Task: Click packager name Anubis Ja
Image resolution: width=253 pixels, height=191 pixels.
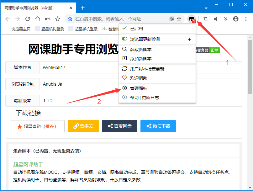Action: pyautogui.click(x=52, y=84)
